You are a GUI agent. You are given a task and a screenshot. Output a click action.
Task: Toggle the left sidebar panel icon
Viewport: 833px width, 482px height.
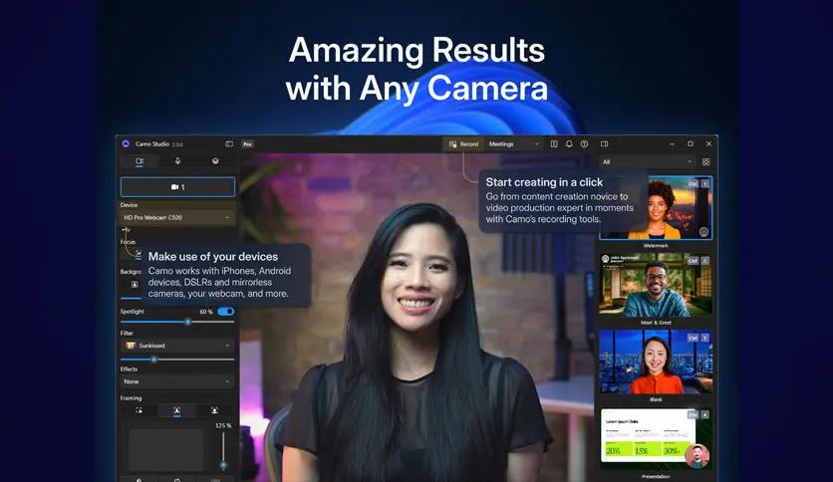[x=229, y=143]
